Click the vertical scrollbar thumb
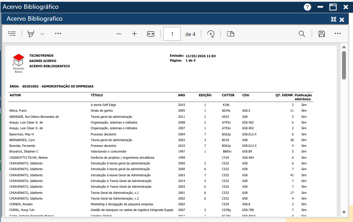The image size is (353, 222). [x=344, y=65]
